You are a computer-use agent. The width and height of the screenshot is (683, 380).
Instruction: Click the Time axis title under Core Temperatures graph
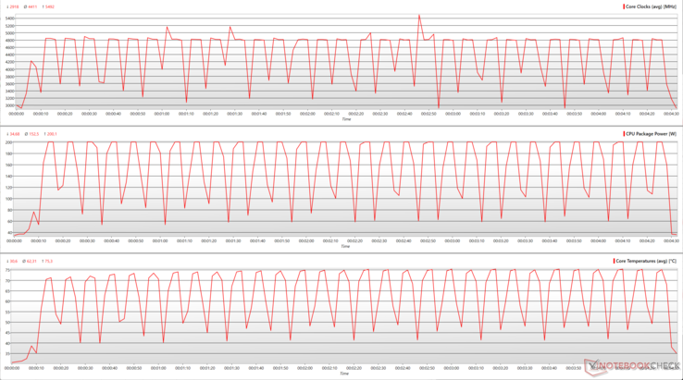click(343, 373)
